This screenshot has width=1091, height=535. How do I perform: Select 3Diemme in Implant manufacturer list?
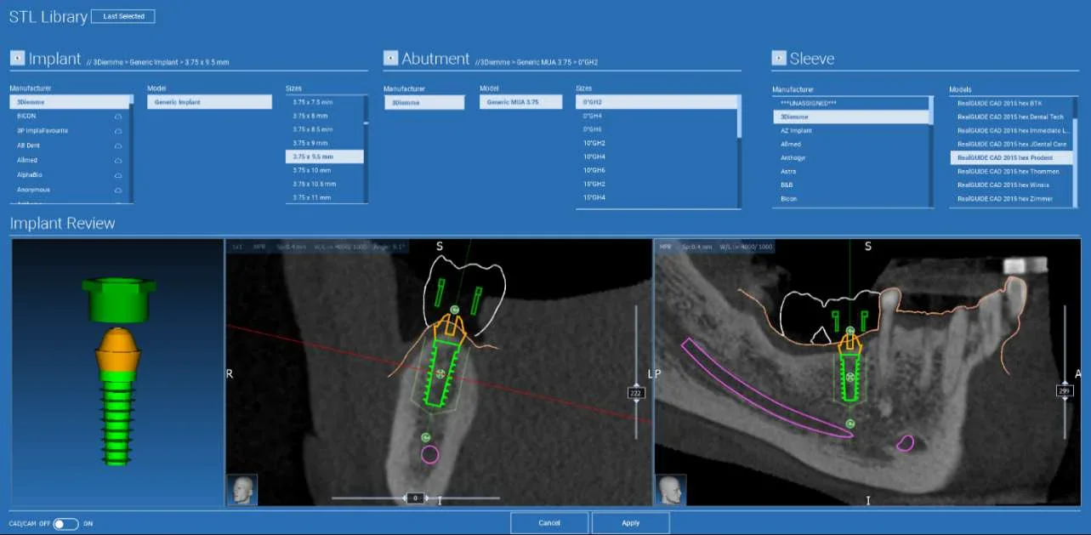(x=68, y=102)
